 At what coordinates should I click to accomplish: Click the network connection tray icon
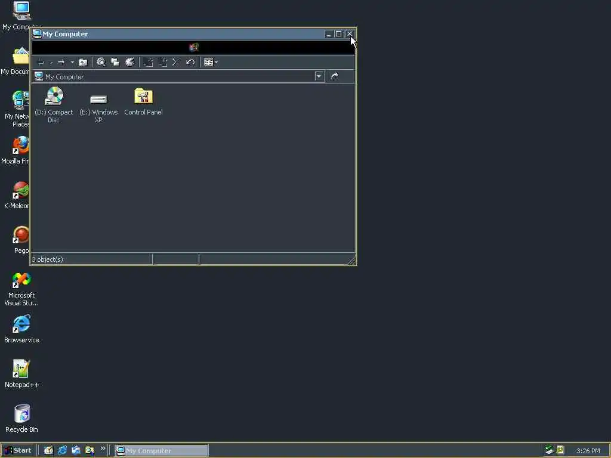pyautogui.click(x=550, y=450)
